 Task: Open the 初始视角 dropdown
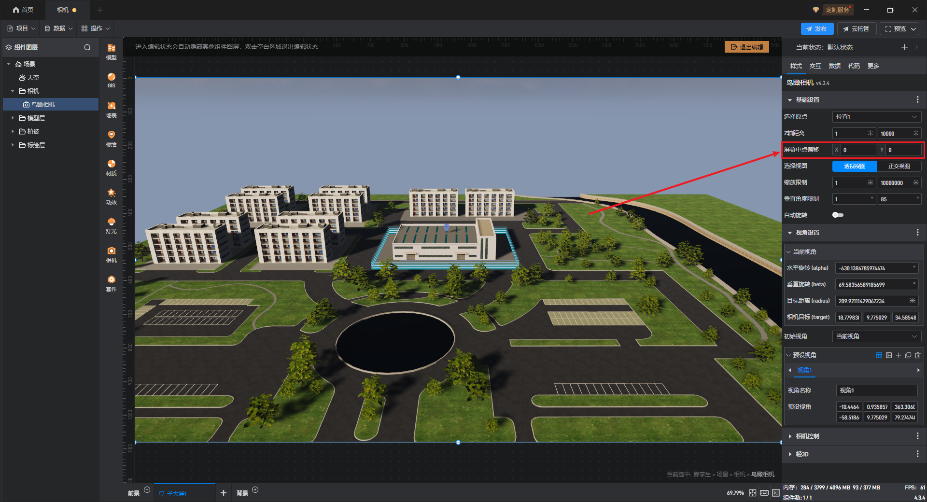click(x=876, y=336)
